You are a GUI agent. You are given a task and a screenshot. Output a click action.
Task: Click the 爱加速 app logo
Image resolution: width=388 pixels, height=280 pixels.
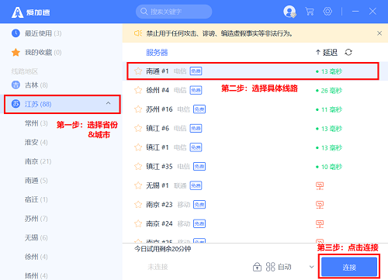31,12
